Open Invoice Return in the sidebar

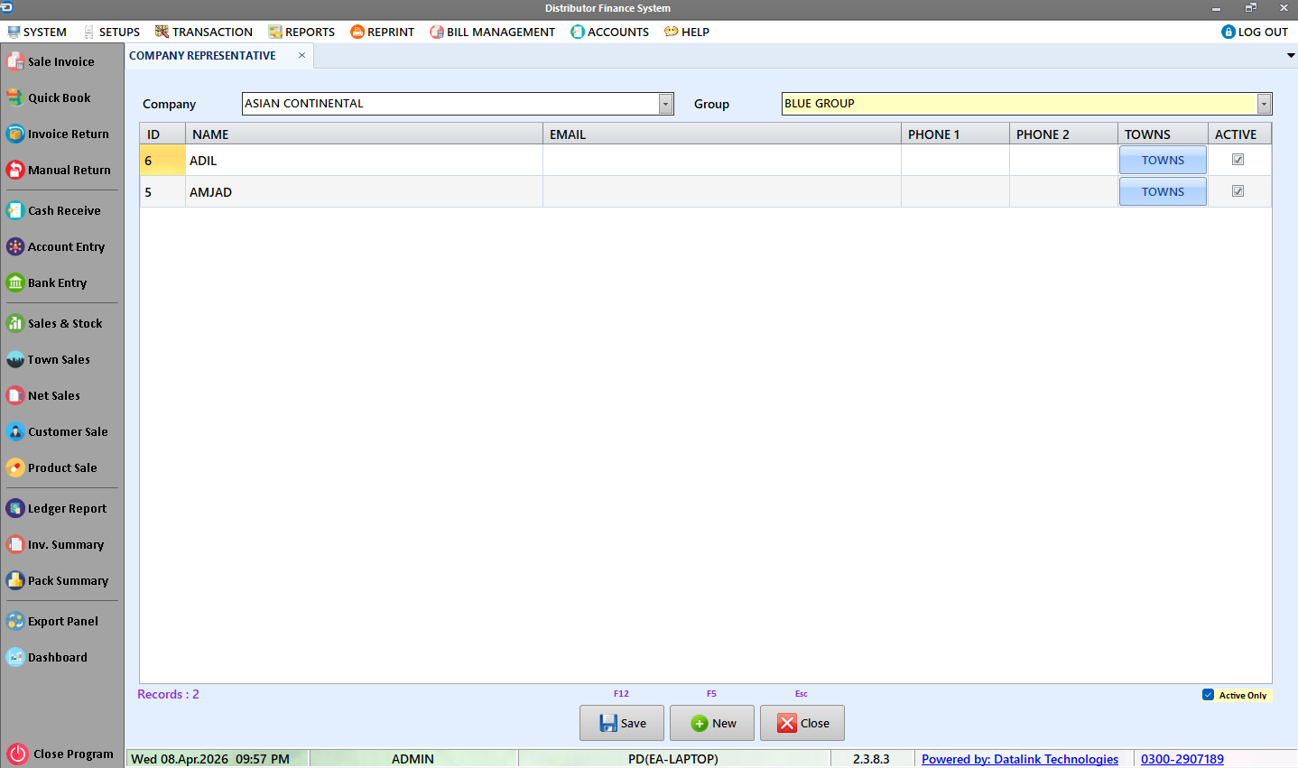point(58,134)
